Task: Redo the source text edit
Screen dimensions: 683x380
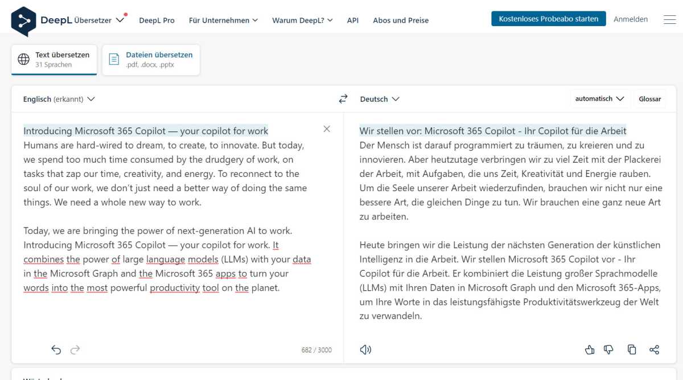Action: pyautogui.click(x=75, y=350)
